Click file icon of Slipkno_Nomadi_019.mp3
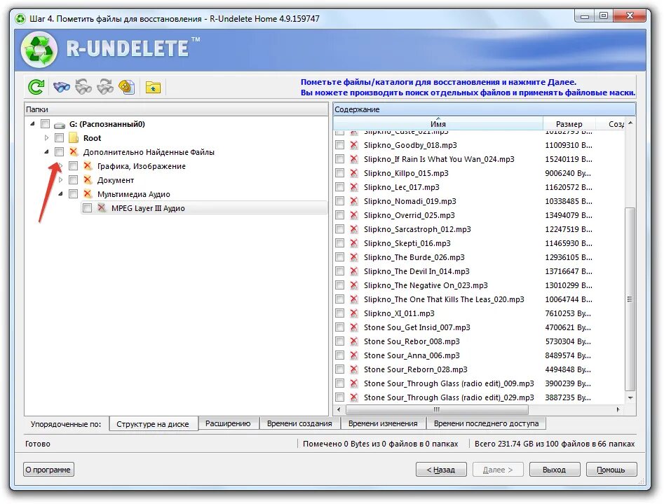This screenshot has width=664, height=504. (x=353, y=200)
